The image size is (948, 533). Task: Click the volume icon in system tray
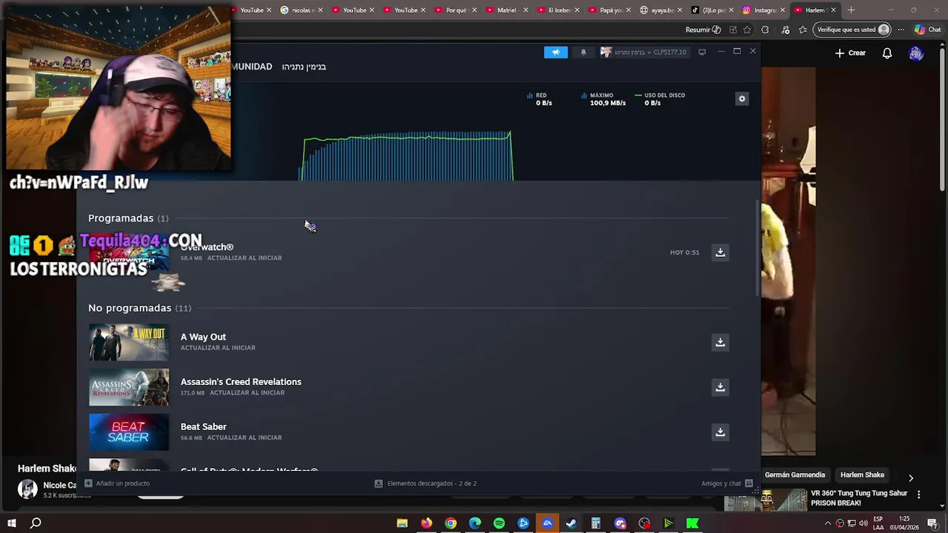pos(864,523)
